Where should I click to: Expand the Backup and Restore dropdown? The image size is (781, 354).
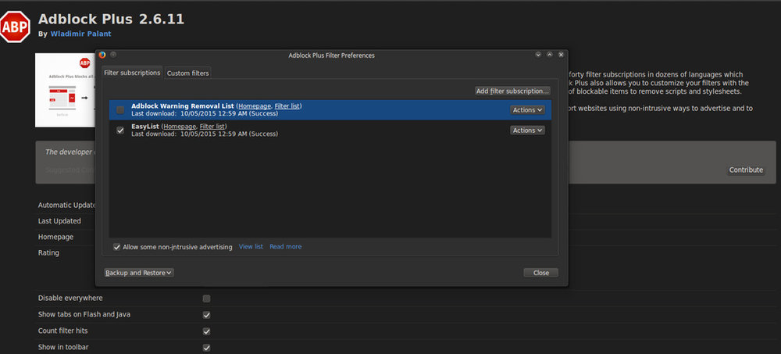139,273
